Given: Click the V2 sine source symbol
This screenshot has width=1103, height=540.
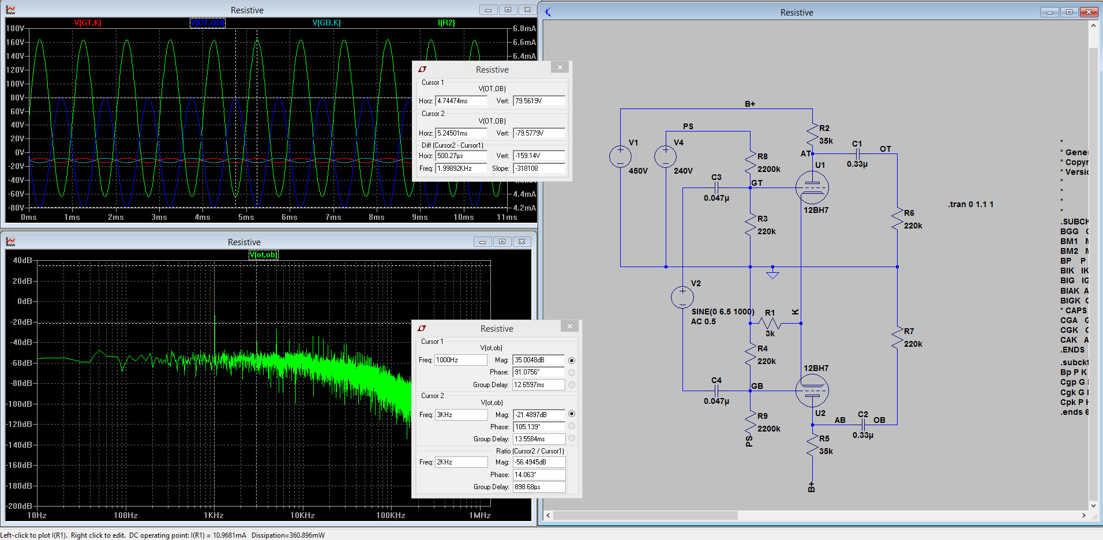Looking at the screenshot, I should point(682,298).
